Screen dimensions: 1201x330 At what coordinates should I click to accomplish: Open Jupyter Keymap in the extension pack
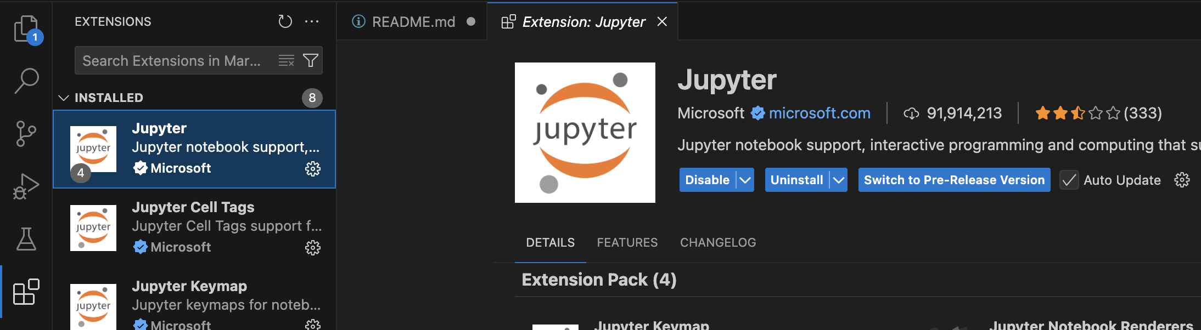click(652, 325)
